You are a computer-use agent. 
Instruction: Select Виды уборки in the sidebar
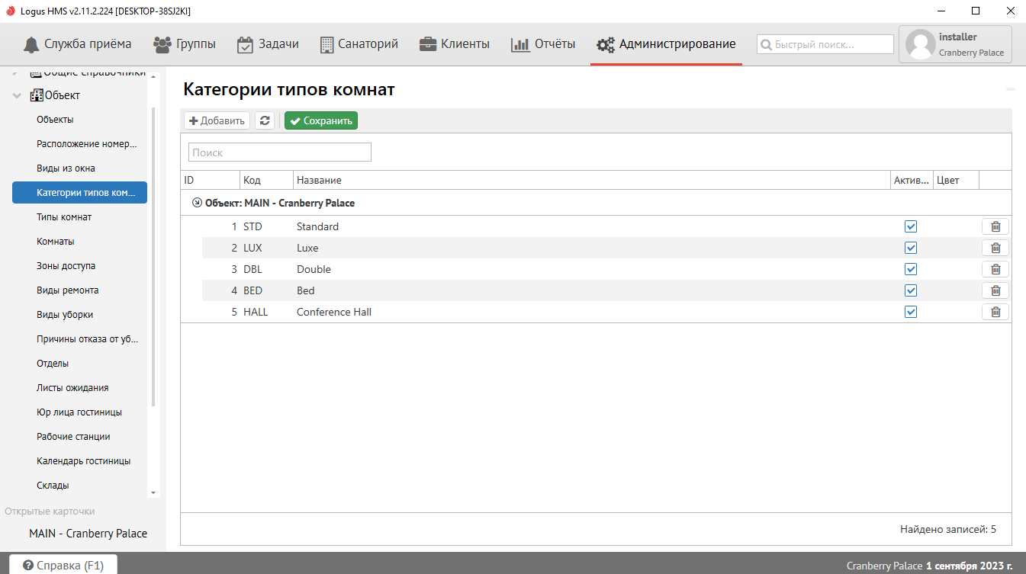[65, 315]
